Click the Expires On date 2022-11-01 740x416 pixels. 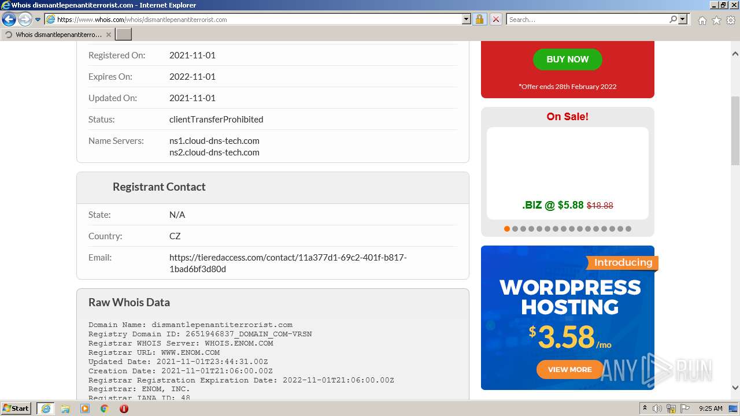tap(192, 76)
